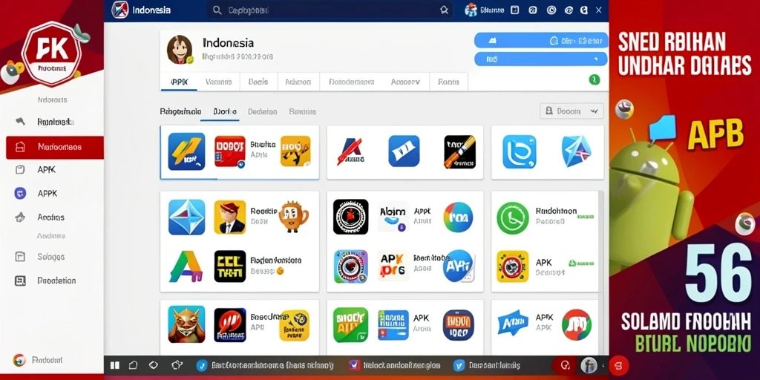Open the rainbow circle app icon
This screenshot has width=760, height=380.
coord(458,217)
